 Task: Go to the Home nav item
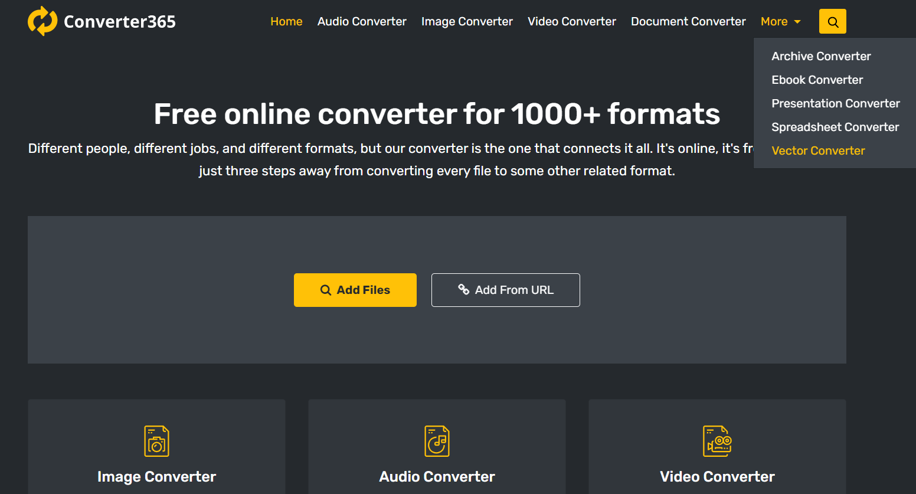[x=286, y=21]
